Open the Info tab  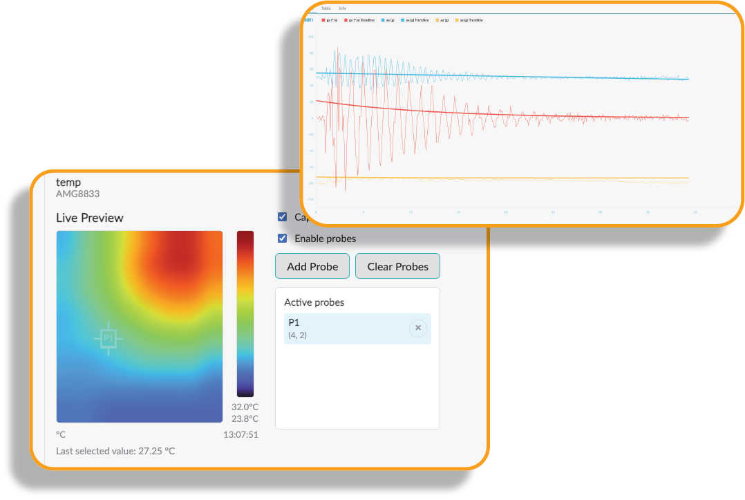pos(343,8)
